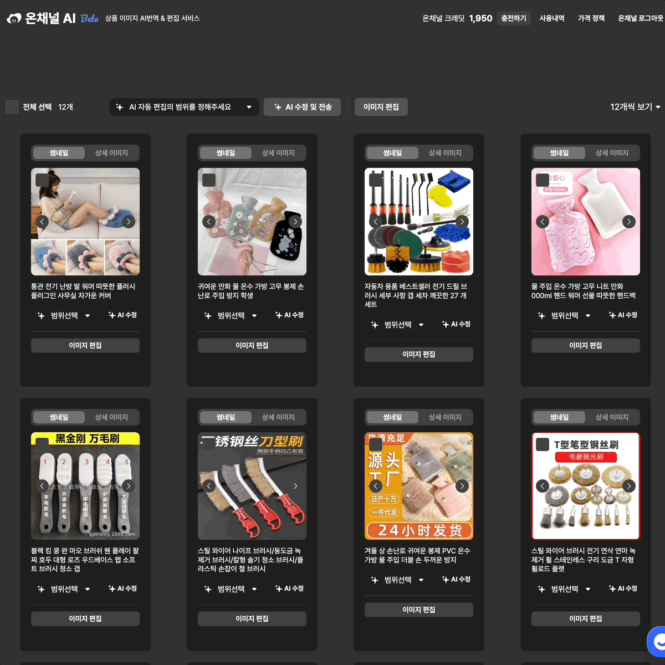
Task: Select the pink knit water bag checkbox
Action: [x=543, y=180]
